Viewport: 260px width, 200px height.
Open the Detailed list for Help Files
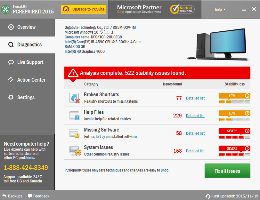tap(195, 116)
